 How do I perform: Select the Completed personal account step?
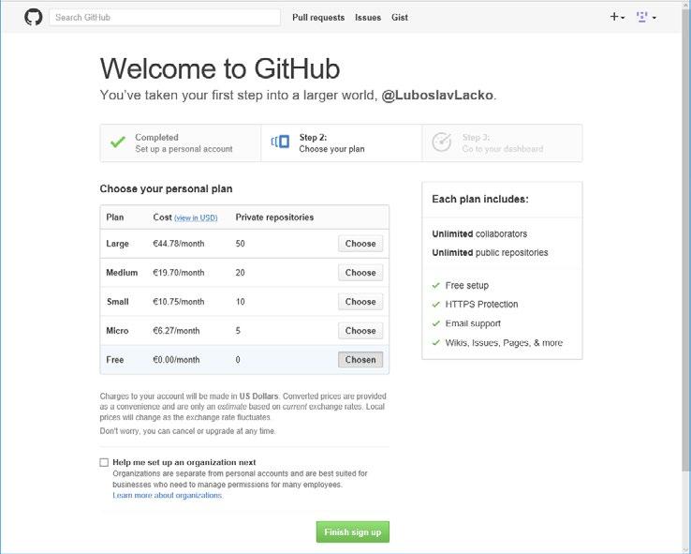(x=181, y=142)
